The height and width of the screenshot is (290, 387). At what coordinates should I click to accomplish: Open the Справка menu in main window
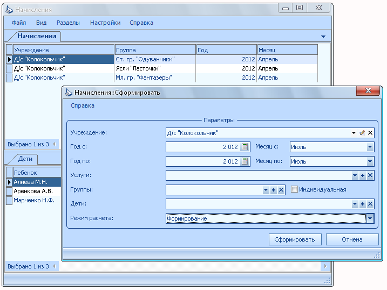(x=141, y=23)
